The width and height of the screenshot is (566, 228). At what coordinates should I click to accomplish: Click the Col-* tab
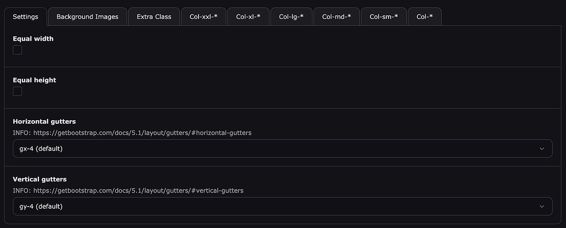tap(424, 17)
